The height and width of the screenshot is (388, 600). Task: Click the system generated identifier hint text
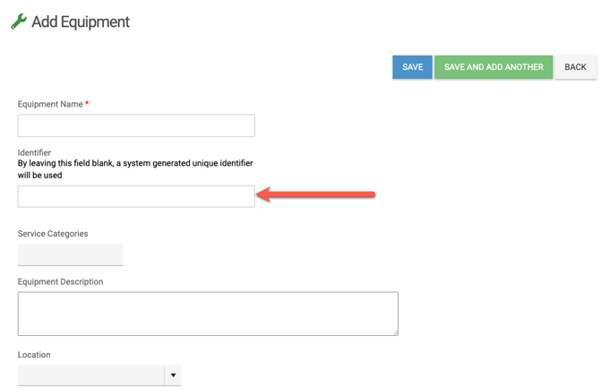(x=134, y=169)
